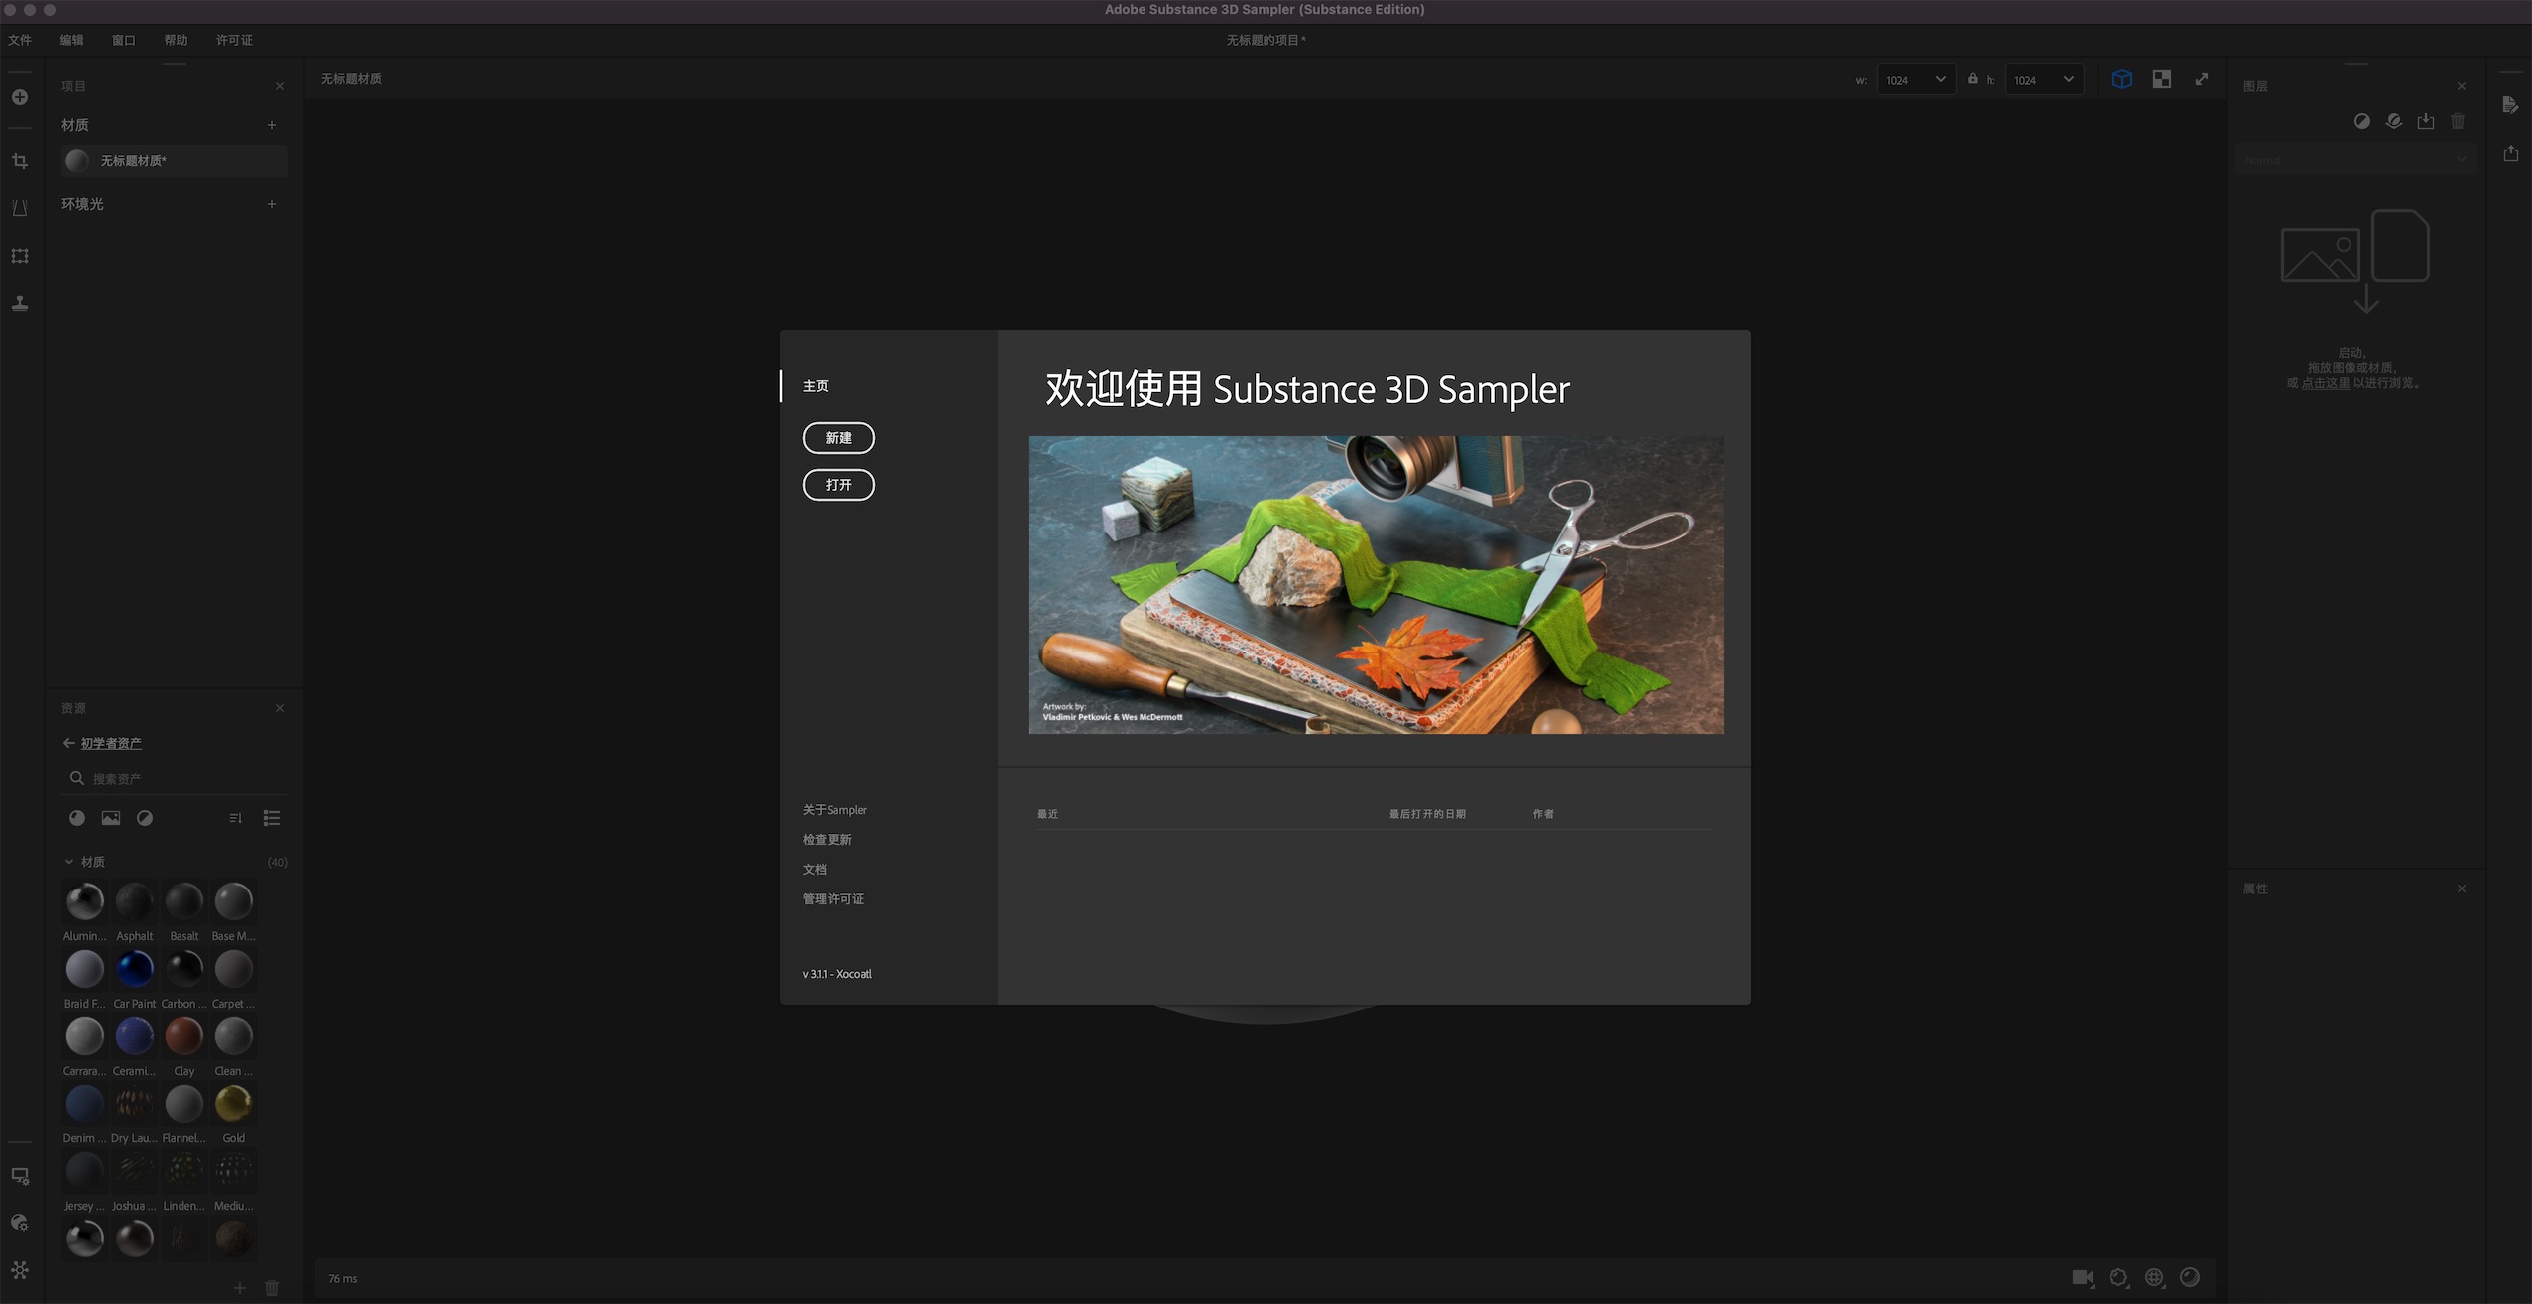
Task: Click 管理许可证 link
Action: (833, 899)
